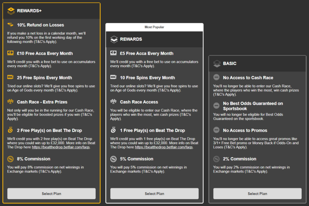Open Beat The Drop FAQ link in Rewards+

click(x=61, y=147)
